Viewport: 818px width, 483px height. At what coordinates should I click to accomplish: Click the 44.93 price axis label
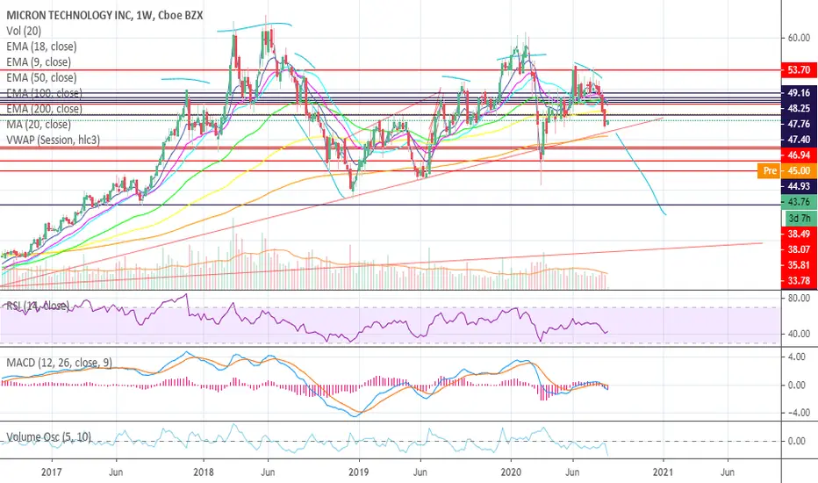click(x=799, y=186)
